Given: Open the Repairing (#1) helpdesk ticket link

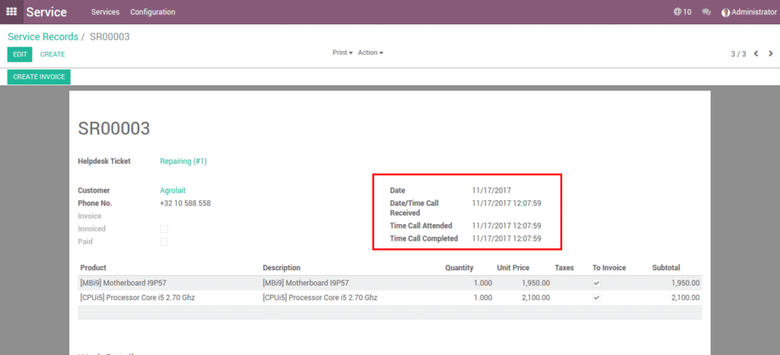Looking at the screenshot, I should 183,161.
